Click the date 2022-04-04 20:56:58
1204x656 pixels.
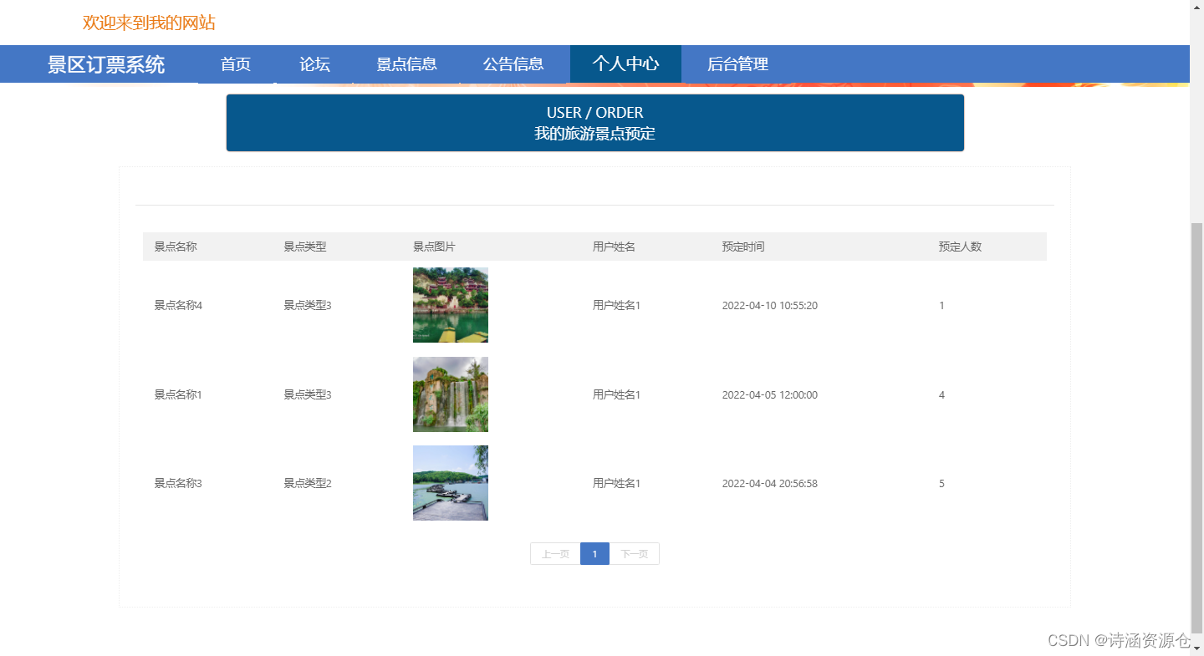(x=770, y=483)
